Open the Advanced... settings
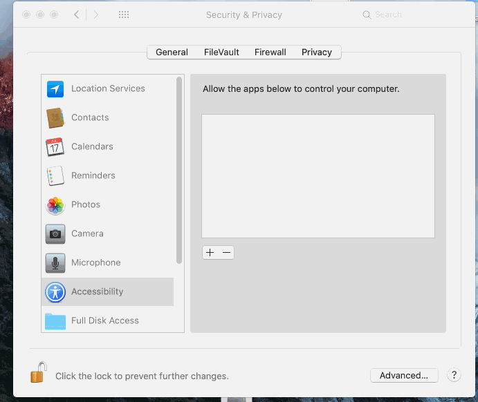The image size is (478, 402). click(x=404, y=375)
